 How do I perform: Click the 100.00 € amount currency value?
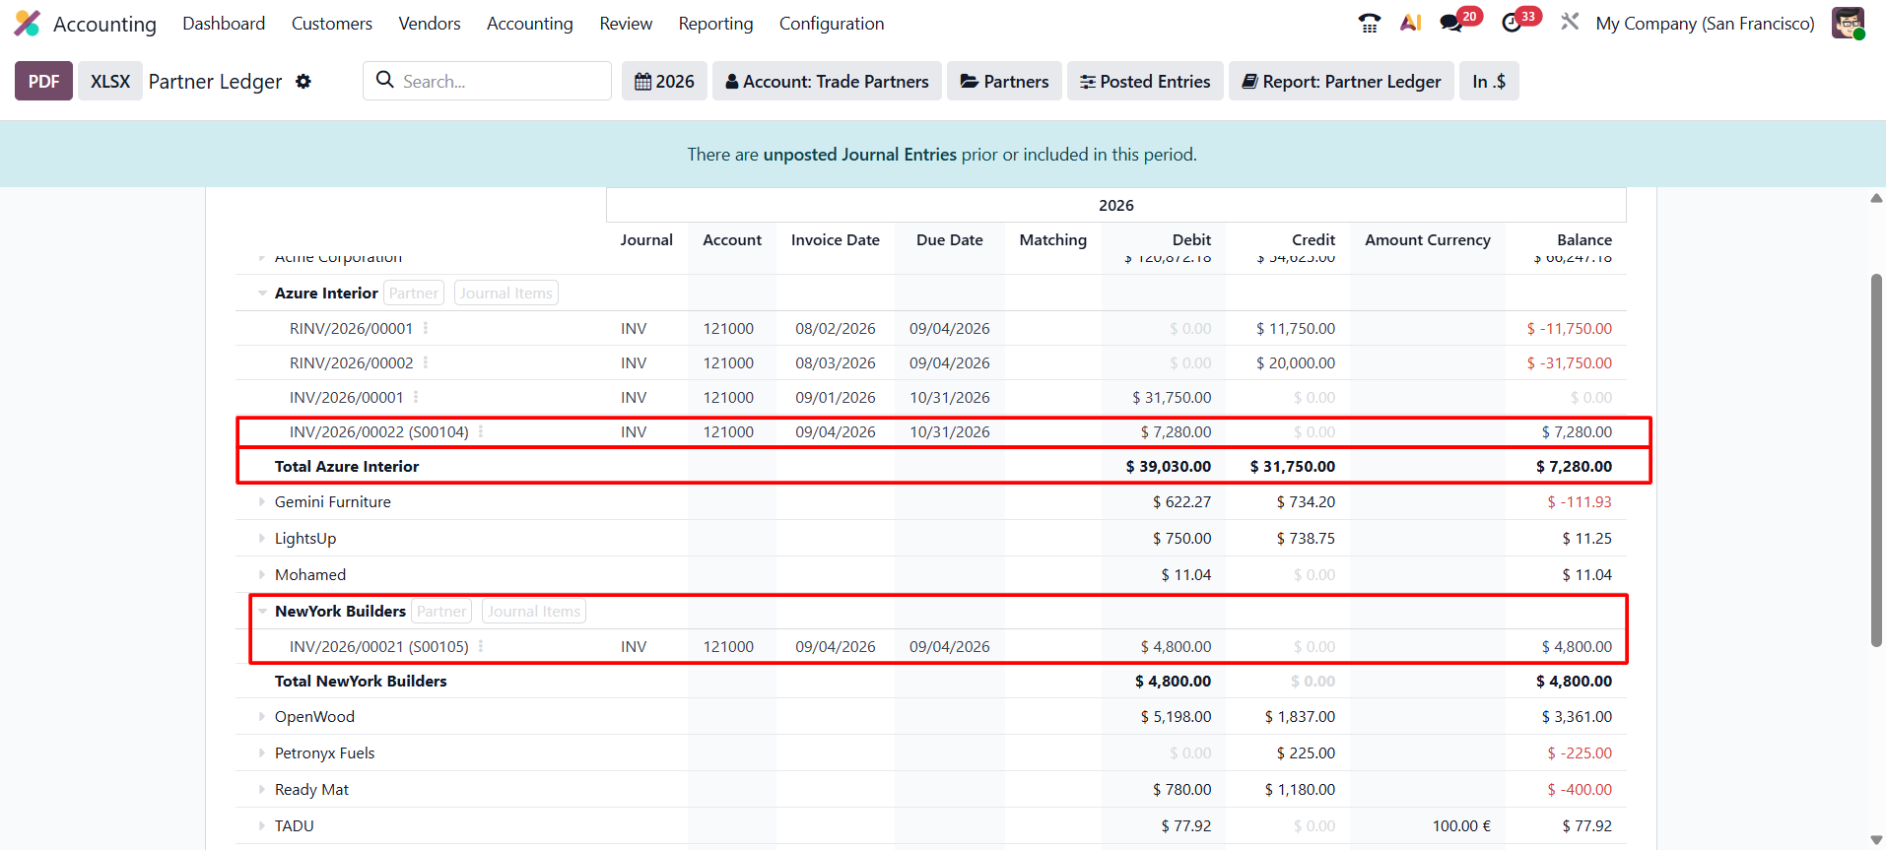(1461, 825)
